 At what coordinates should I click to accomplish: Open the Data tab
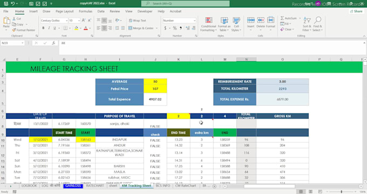tap(101, 11)
